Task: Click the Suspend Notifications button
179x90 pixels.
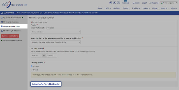Action: tap(10, 36)
